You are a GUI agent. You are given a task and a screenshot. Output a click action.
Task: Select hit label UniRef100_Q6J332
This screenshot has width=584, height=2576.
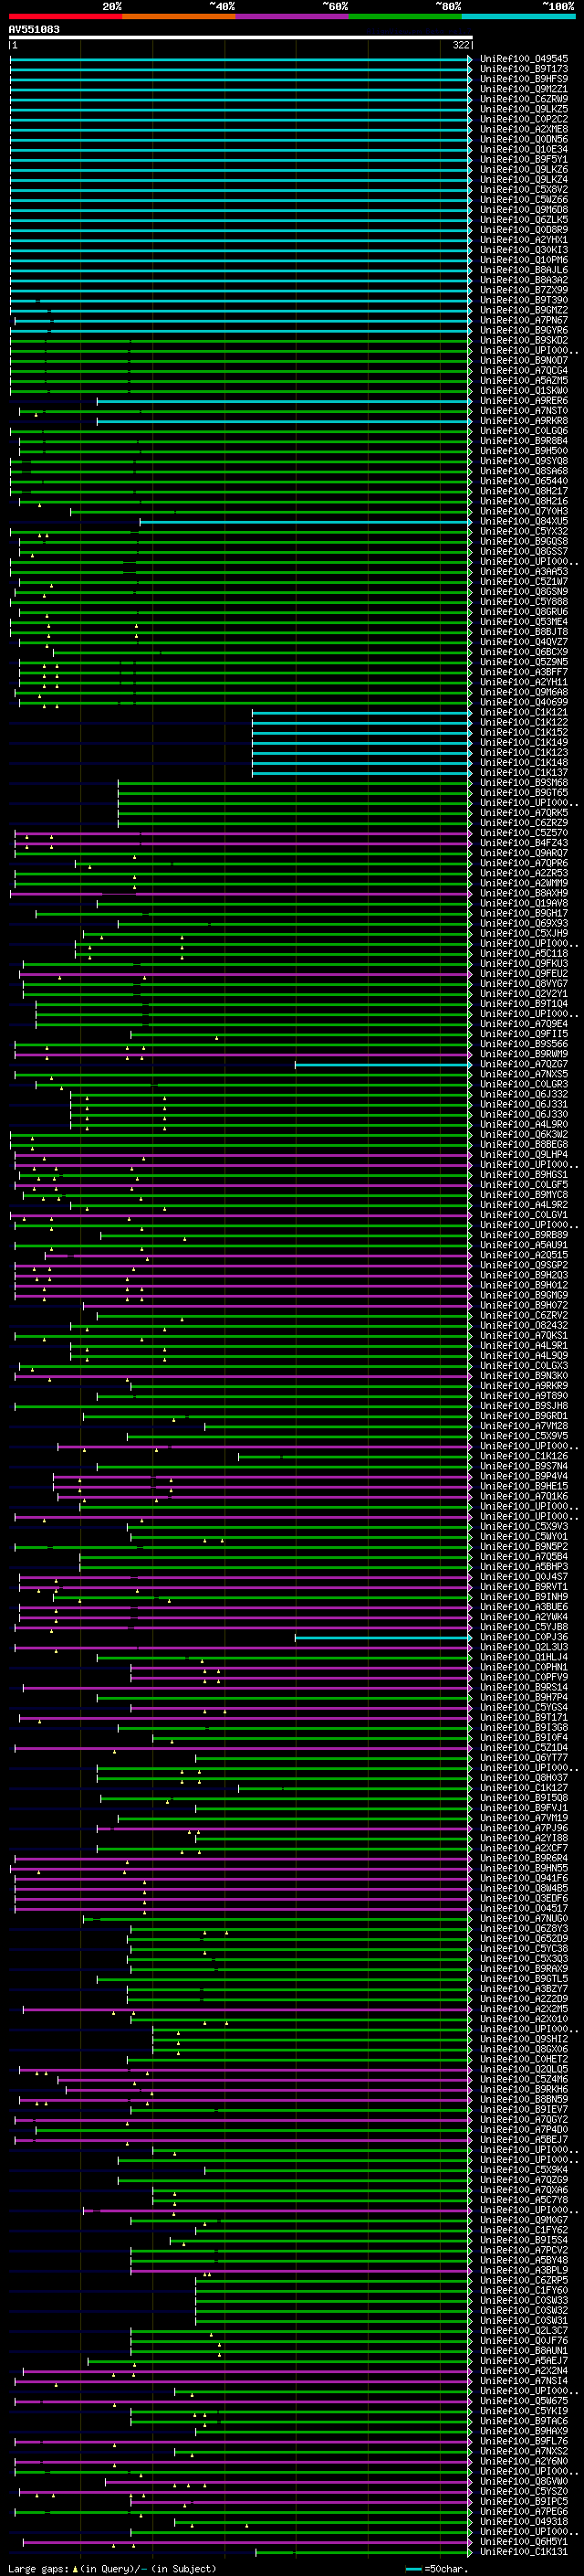pos(524,1094)
